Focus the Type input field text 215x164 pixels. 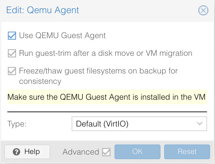coord(102,124)
